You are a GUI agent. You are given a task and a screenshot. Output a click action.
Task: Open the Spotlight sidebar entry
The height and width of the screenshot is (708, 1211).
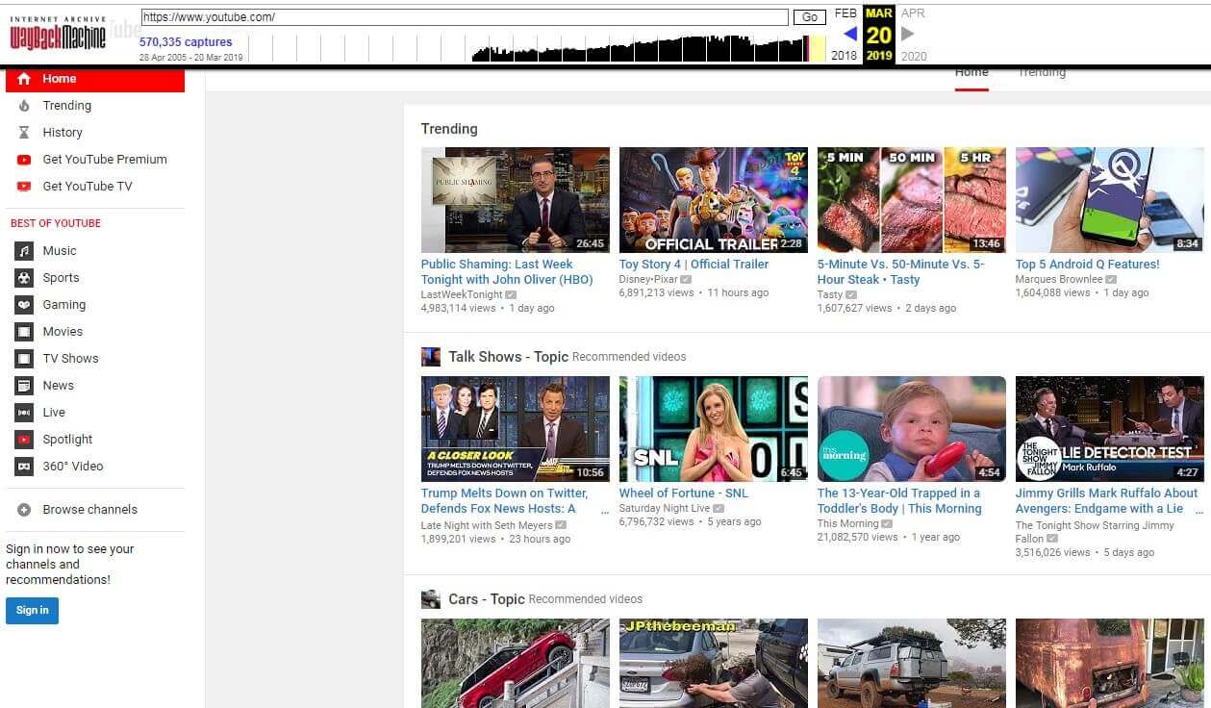pyautogui.click(x=67, y=440)
